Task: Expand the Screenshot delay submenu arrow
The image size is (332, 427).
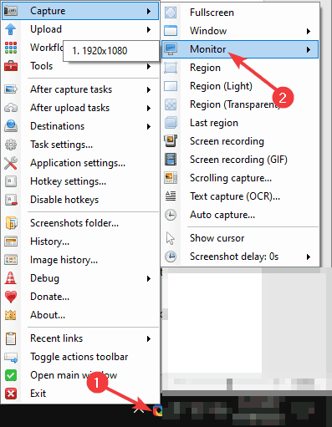Action: (x=309, y=257)
